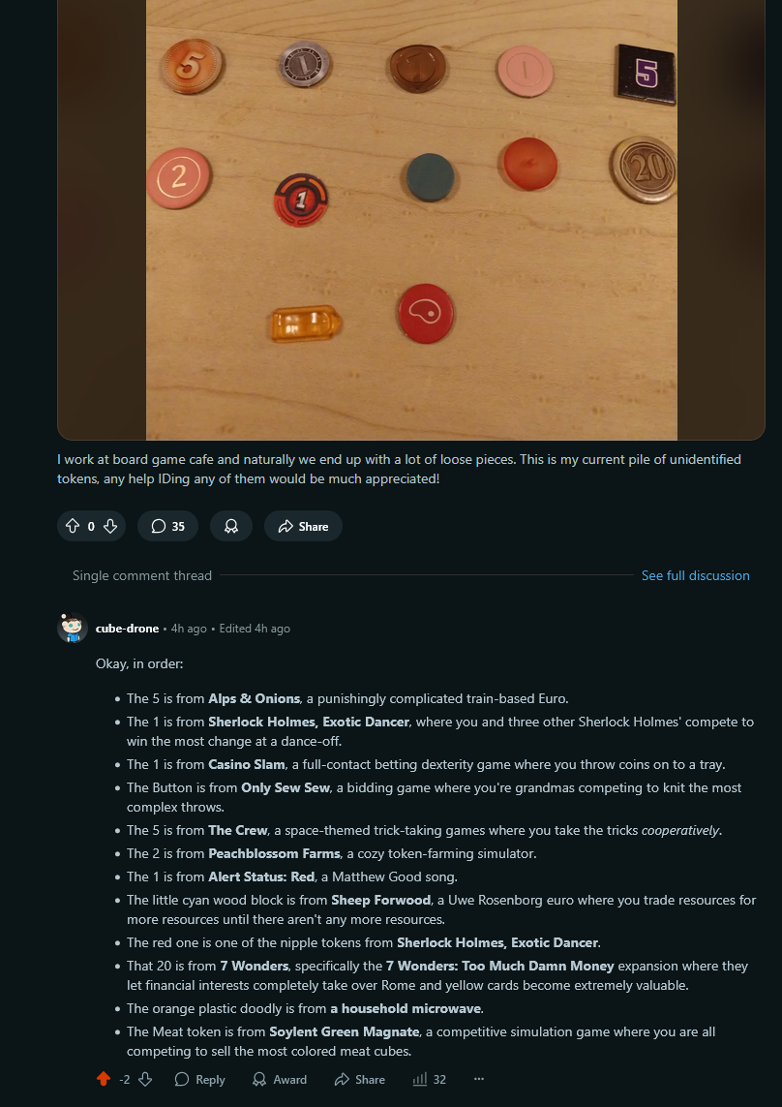This screenshot has width=782, height=1107.
Task: Click the comment speech bubble icon
Action: (159, 526)
